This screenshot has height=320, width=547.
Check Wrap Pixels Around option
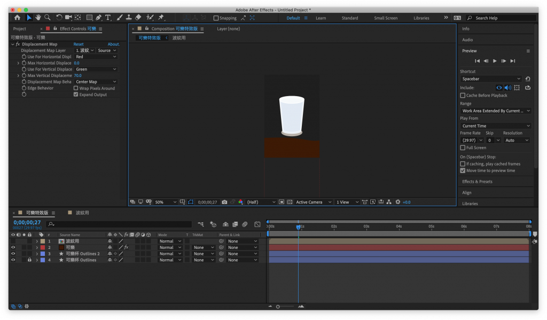tap(76, 88)
